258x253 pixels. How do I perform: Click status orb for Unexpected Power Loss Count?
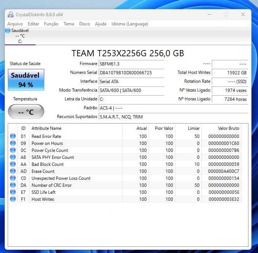(x=13, y=178)
